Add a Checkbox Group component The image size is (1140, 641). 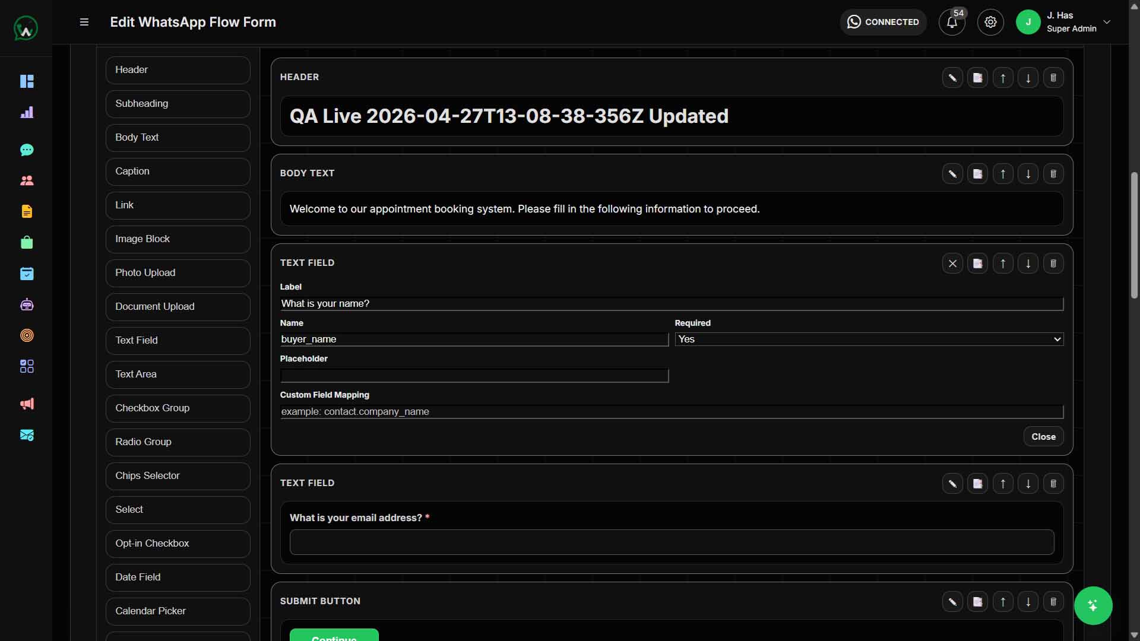[x=178, y=408]
